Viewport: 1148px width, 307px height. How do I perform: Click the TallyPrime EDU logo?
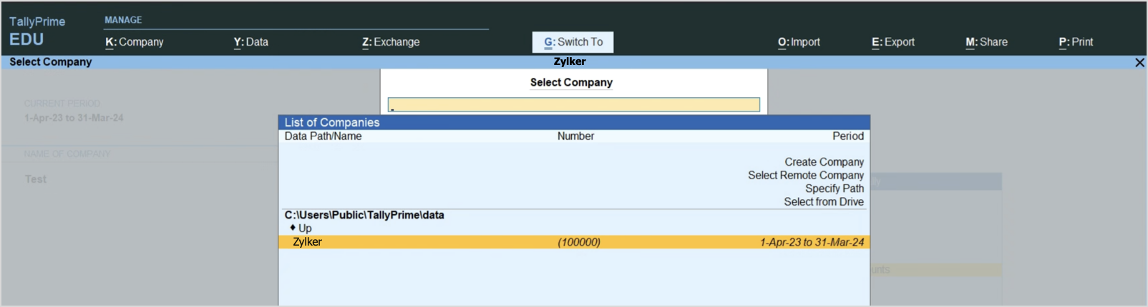click(x=37, y=31)
